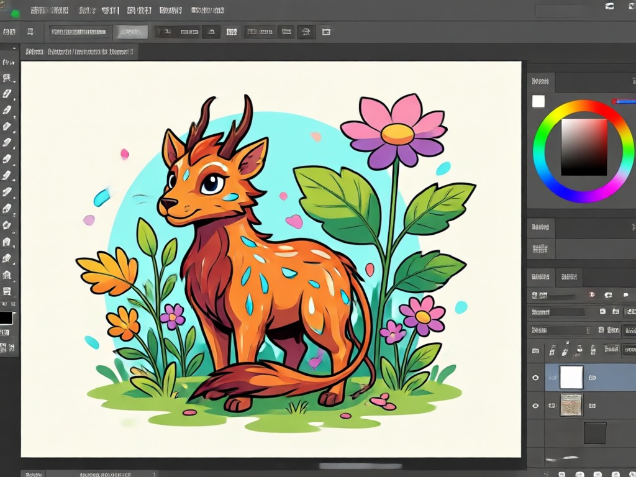Click the wide text field in the options bar
Image resolution: width=636 pixels, height=477 pixels.
[x=79, y=32]
